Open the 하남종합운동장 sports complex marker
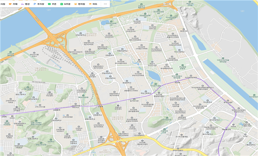 click(182, 65)
